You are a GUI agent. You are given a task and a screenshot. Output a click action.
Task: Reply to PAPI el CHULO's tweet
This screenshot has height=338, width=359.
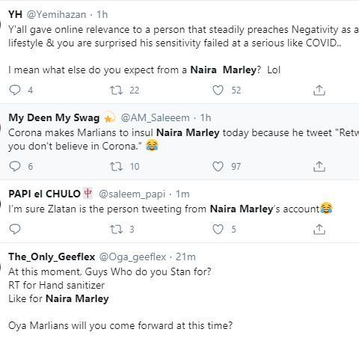pyautogui.click(x=15, y=229)
